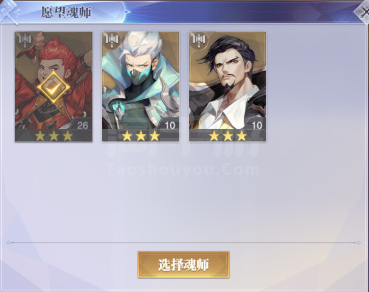
Task: Click the right diamond on divider line
Action: pos(358,243)
